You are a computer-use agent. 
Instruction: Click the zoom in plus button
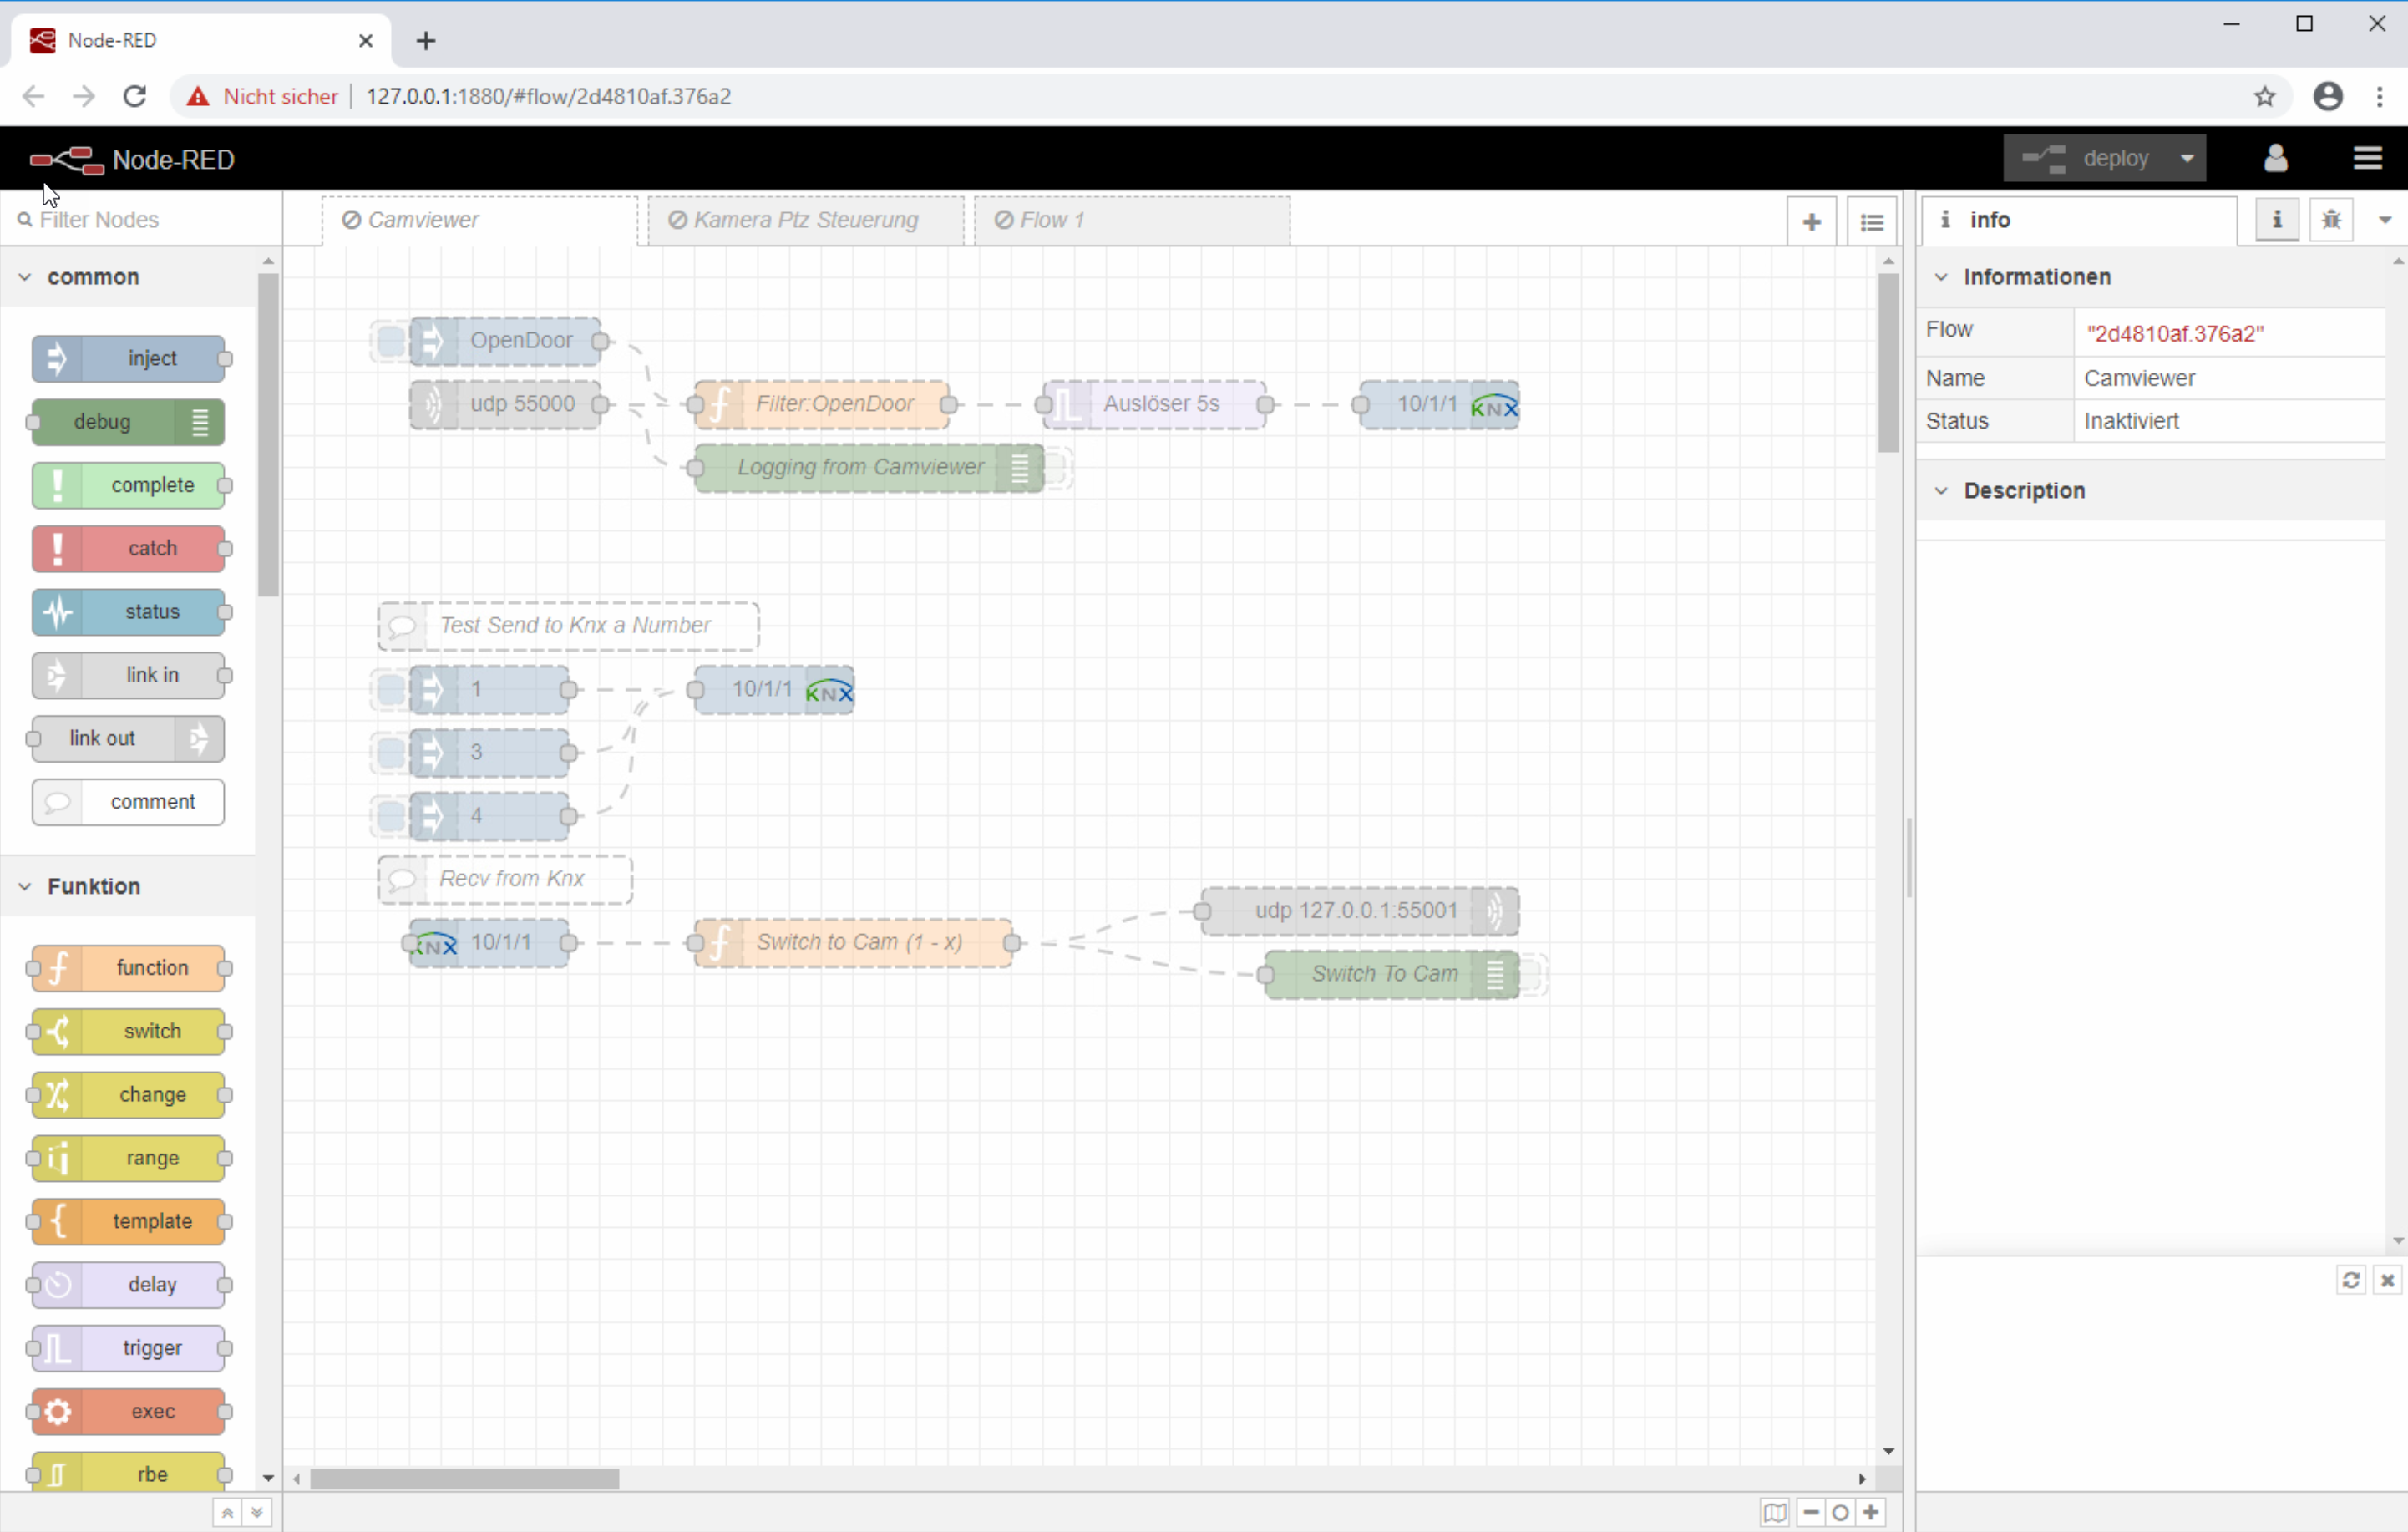[x=1871, y=1512]
